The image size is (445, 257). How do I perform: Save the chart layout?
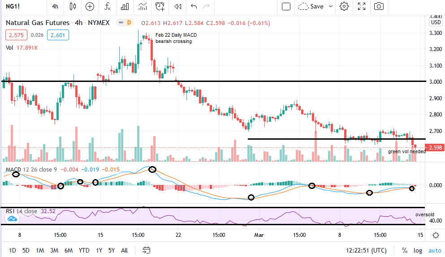pos(311,6)
